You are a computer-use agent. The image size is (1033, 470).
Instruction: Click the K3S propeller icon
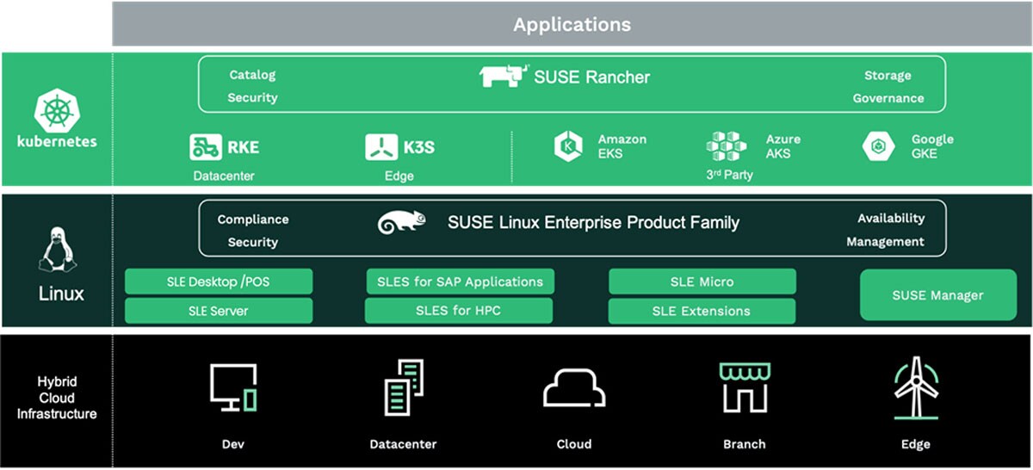click(x=381, y=147)
